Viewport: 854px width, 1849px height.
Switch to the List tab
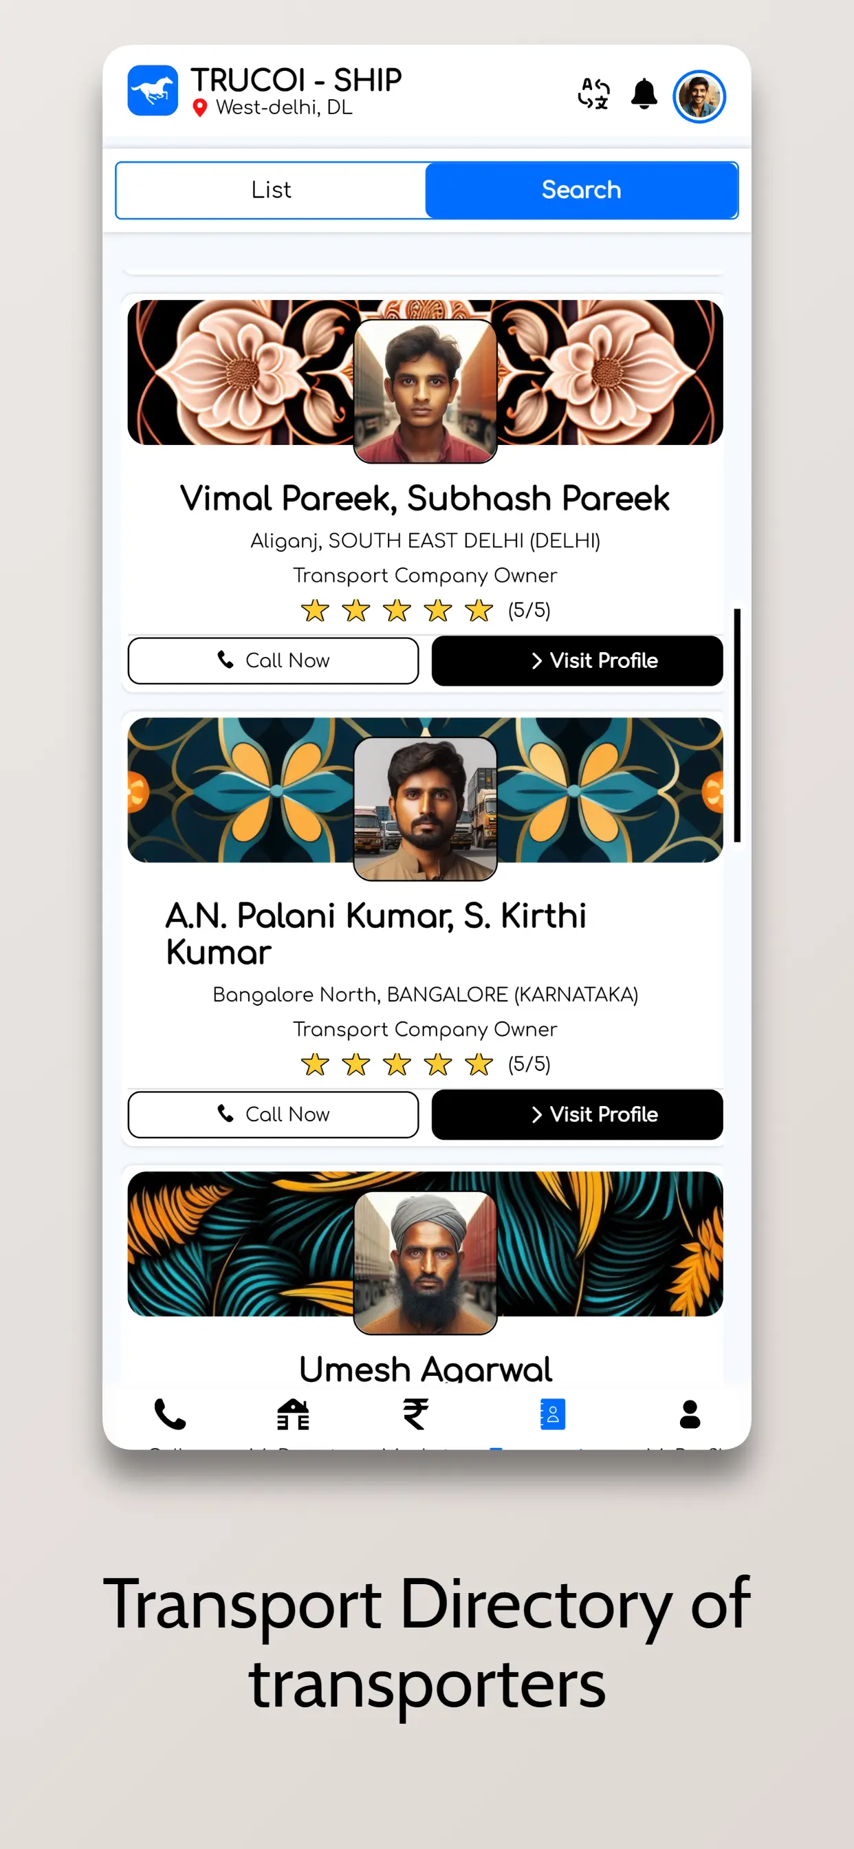point(272,191)
